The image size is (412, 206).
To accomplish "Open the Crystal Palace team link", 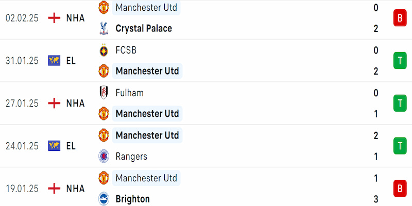I will point(144,28).
